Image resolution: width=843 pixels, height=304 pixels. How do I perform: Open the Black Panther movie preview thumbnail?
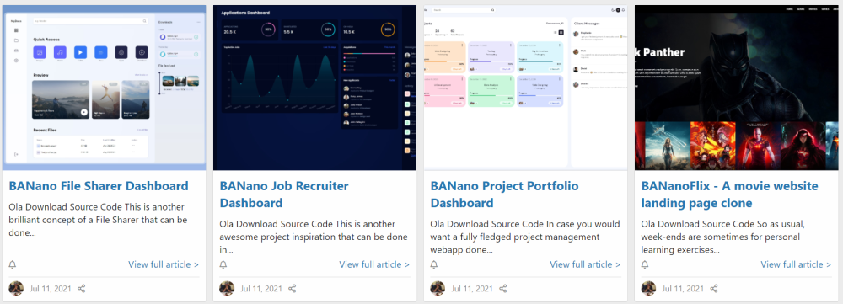click(x=737, y=88)
